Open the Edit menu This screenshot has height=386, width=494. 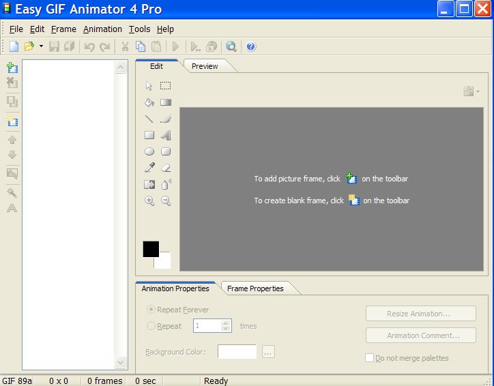coord(37,29)
